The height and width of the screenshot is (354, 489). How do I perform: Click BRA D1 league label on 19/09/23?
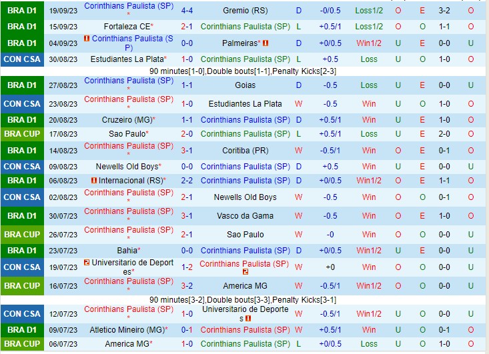pyautogui.click(x=22, y=11)
